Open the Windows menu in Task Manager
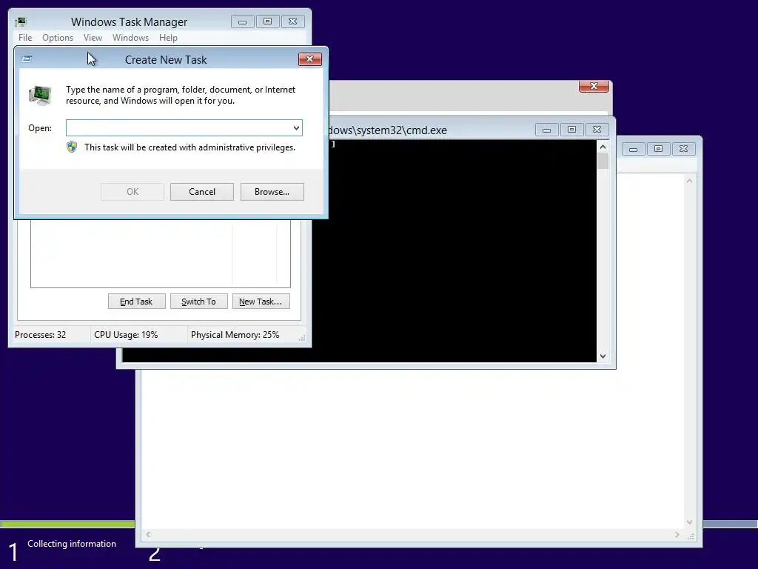This screenshot has height=569, width=758. pyautogui.click(x=130, y=38)
